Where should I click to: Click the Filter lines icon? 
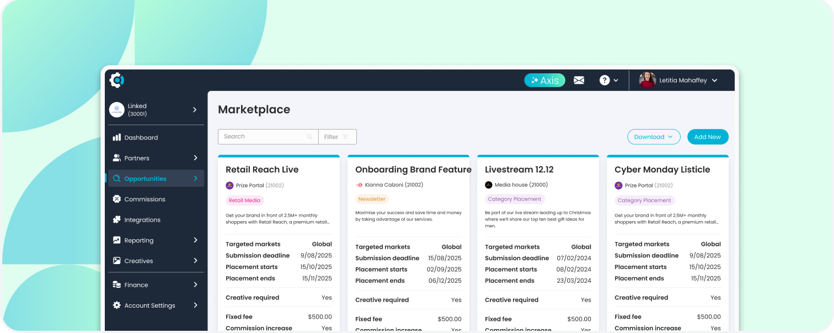(345, 137)
